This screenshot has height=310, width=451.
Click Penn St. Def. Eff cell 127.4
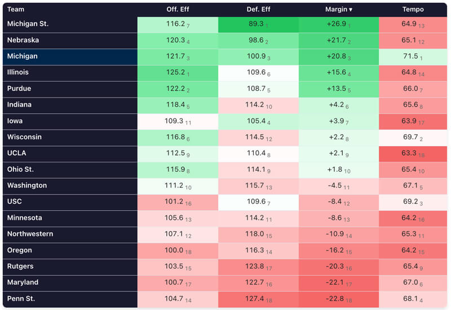tap(258, 299)
